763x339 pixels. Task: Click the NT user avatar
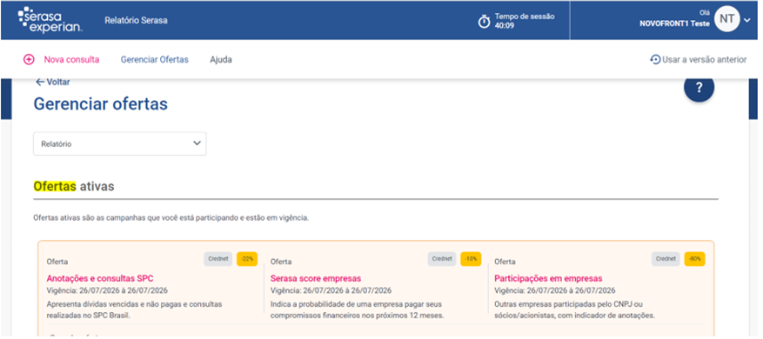pos(727,19)
